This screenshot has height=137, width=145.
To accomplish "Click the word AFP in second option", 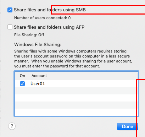I will (80, 27).
